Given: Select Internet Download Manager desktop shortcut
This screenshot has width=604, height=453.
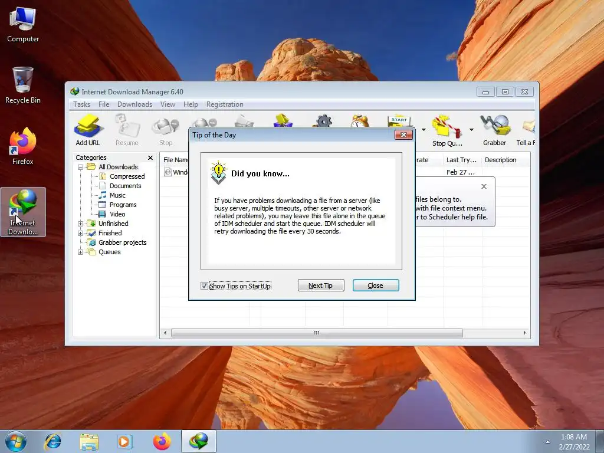Looking at the screenshot, I should (23, 212).
